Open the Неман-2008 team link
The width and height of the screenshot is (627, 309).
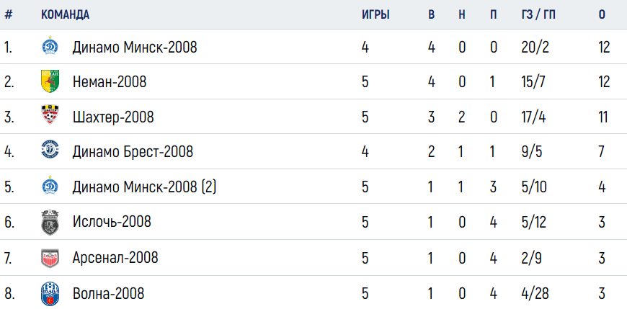pyautogui.click(x=110, y=82)
